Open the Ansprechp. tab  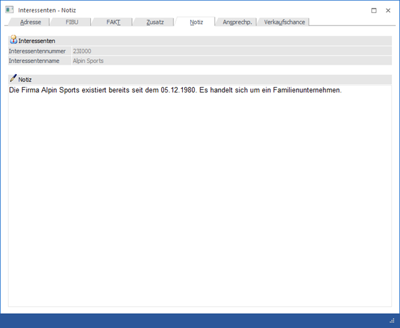(x=236, y=22)
